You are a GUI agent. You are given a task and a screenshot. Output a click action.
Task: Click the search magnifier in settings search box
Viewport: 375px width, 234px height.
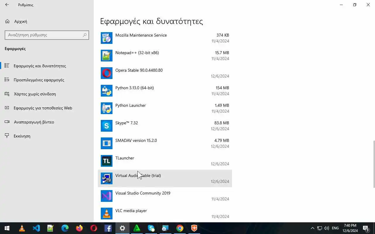(85, 35)
